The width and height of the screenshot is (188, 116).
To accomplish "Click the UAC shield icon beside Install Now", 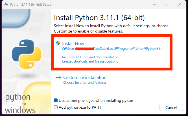I will (58, 43).
